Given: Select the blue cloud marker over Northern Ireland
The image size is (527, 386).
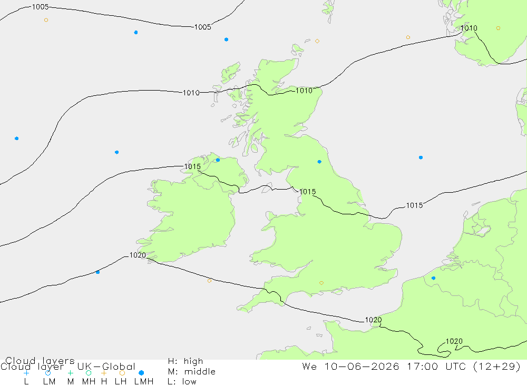Looking at the screenshot, I should pos(218,160).
